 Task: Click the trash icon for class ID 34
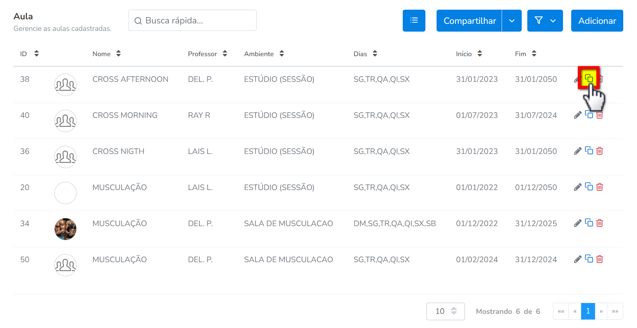(x=599, y=223)
